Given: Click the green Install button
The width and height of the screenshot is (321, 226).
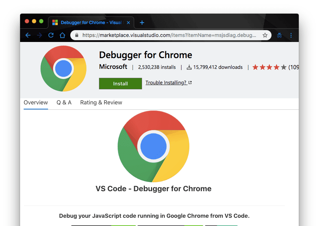Looking at the screenshot, I should 121,84.
